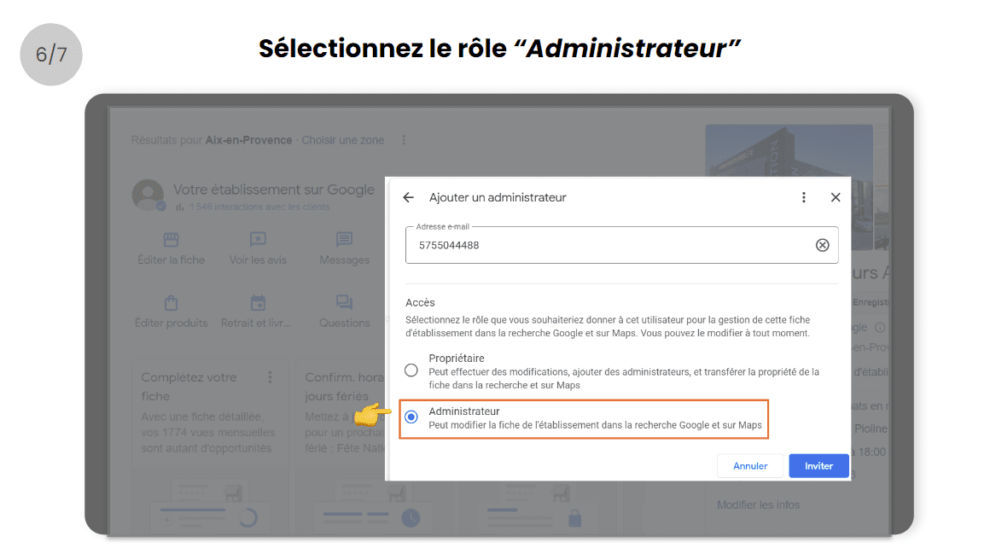The height and width of the screenshot is (560, 996).
Task: Click the Confirm. hora... jours fériés card title
Action: click(344, 387)
